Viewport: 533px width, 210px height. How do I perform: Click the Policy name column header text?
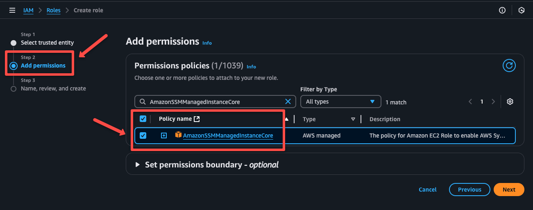tap(175, 119)
